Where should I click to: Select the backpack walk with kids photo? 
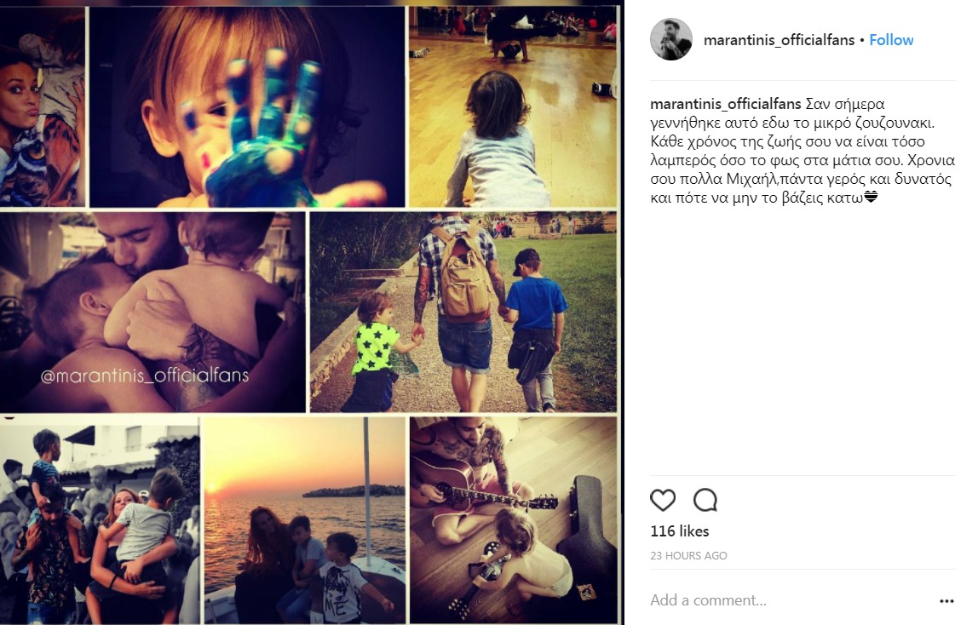click(463, 312)
